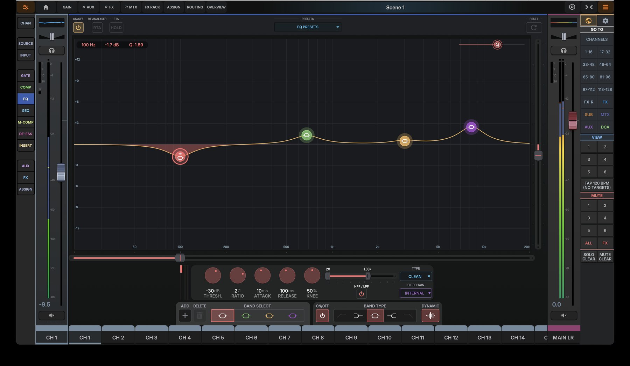This screenshot has width=630, height=366.
Task: Select the low-pass filter band type
Action: coord(408,316)
